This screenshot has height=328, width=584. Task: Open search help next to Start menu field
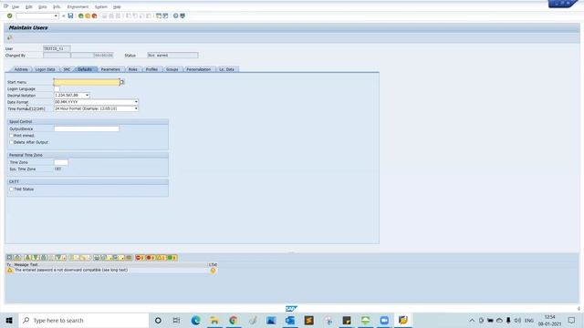point(121,82)
